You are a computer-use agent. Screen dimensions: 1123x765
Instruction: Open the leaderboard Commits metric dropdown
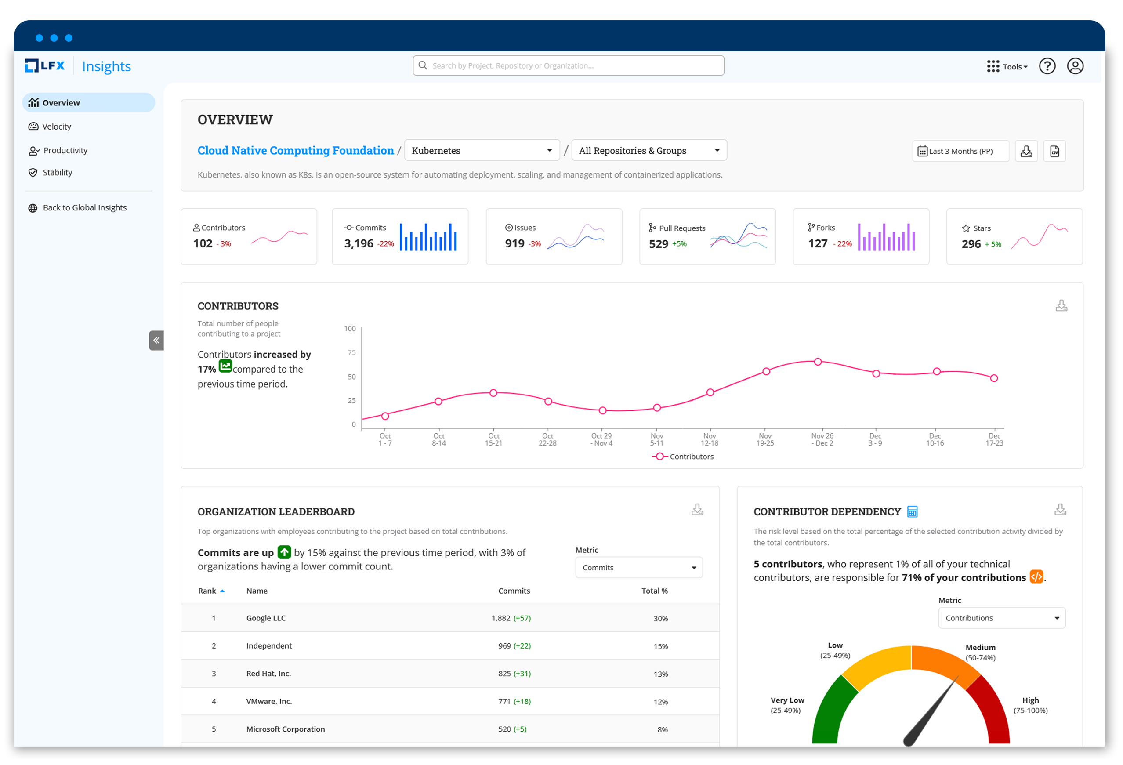tap(638, 568)
